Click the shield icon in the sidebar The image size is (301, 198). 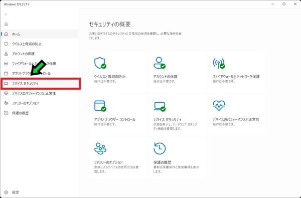(6, 44)
